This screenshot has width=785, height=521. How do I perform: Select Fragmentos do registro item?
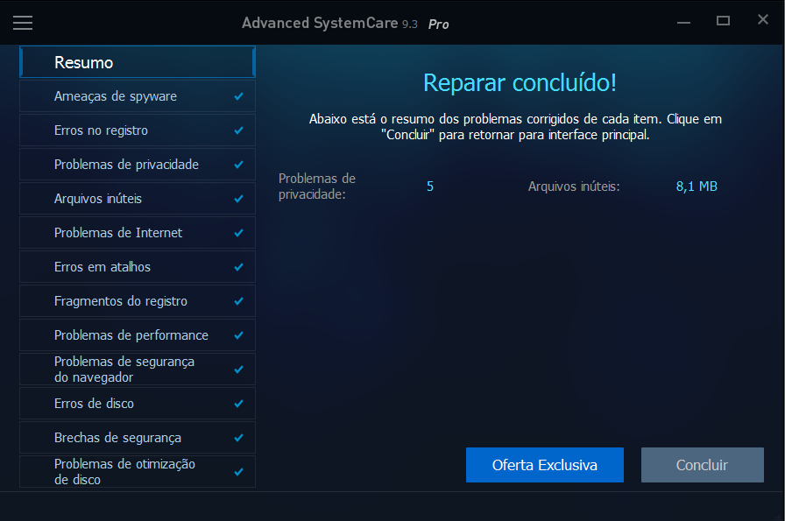[x=138, y=301]
